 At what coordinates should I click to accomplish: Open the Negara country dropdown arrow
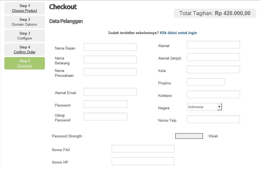pos(219,107)
